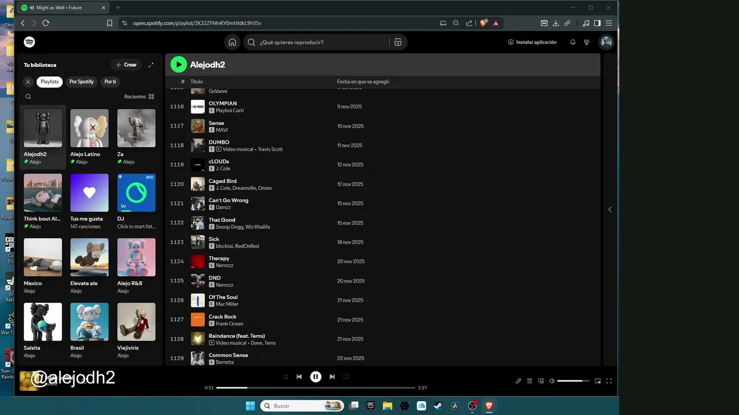Open artist link Playboi Carti

230,111
